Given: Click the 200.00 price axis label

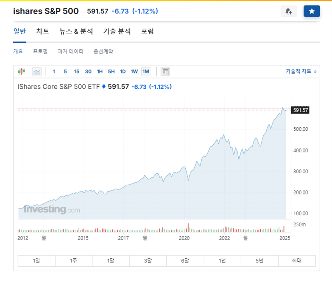Looking at the screenshot, I should [301, 193].
